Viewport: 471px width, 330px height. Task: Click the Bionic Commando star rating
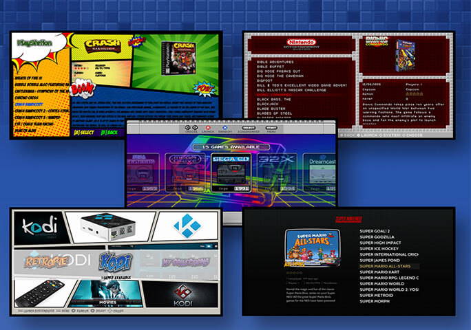tap(415, 94)
